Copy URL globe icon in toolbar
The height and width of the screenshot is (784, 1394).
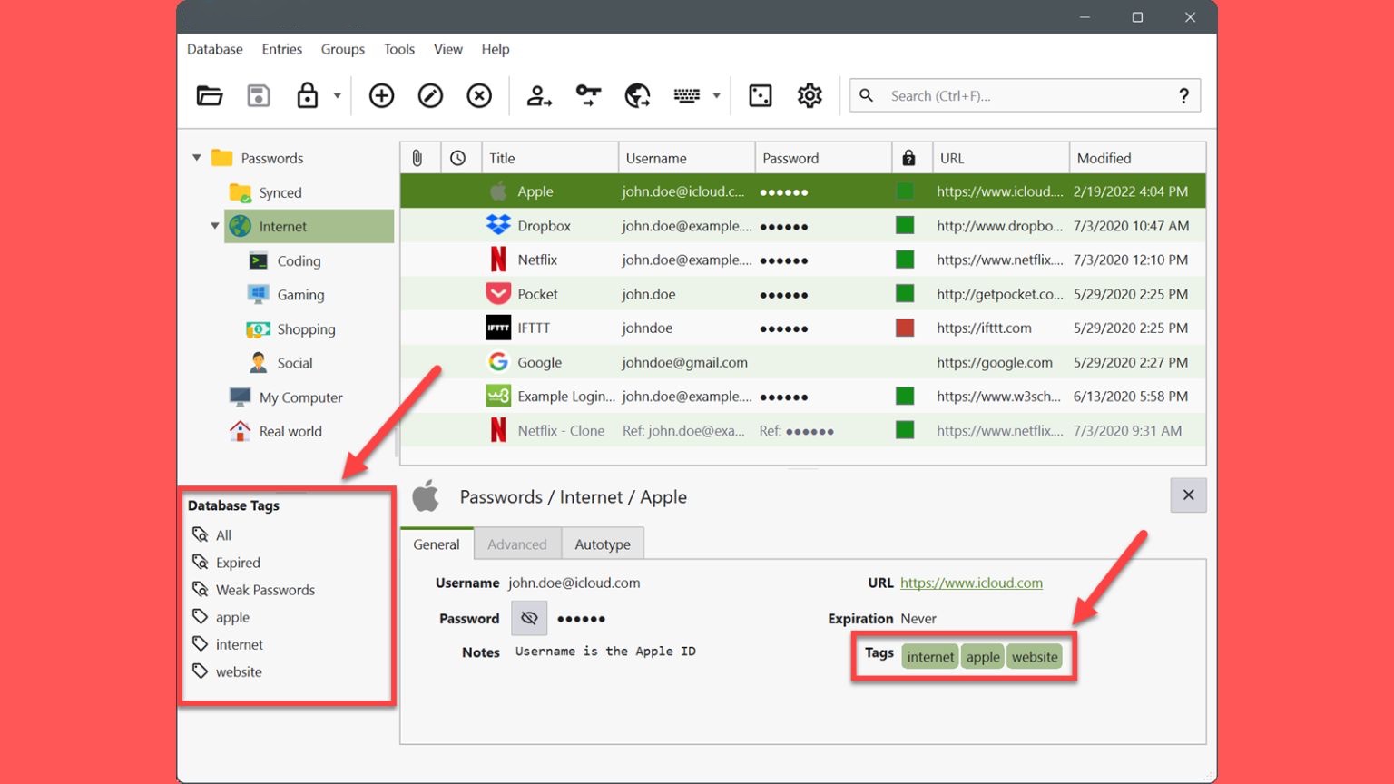click(x=637, y=95)
